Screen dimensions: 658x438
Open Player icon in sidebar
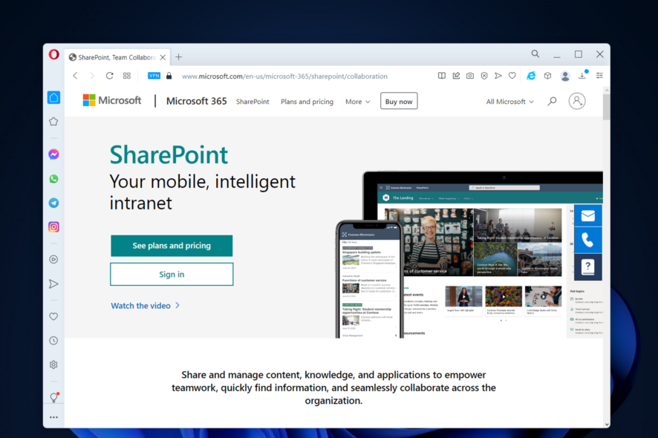coord(53,259)
